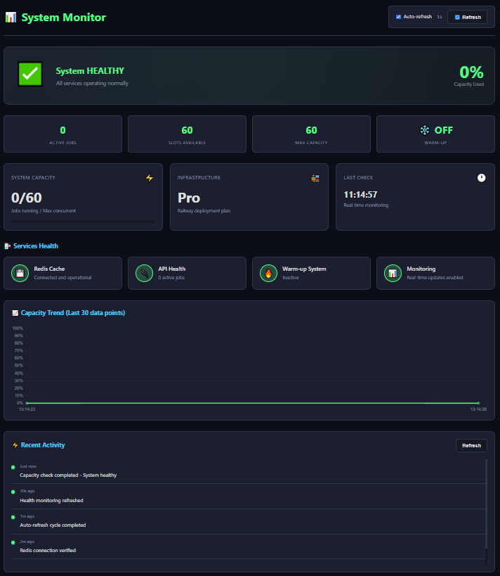500x576 pixels.
Task: Click the Services Health heading icon
Action: [7, 246]
